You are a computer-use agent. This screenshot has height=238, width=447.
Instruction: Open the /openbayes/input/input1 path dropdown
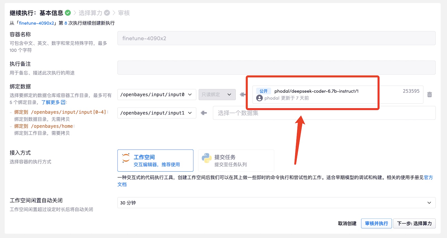[157, 113]
